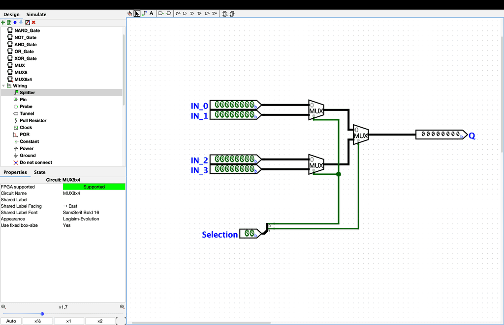Select the arrow Edit tool

click(x=137, y=13)
